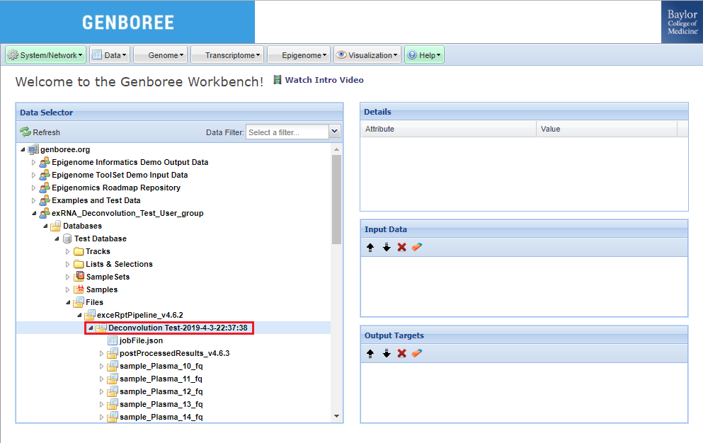Click the Data Selector vertical scrollbar
The image size is (703, 443).
(336, 198)
